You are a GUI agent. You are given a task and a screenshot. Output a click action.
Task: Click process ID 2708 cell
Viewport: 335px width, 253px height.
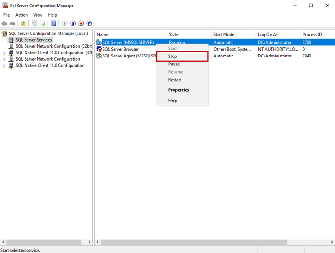tap(307, 42)
